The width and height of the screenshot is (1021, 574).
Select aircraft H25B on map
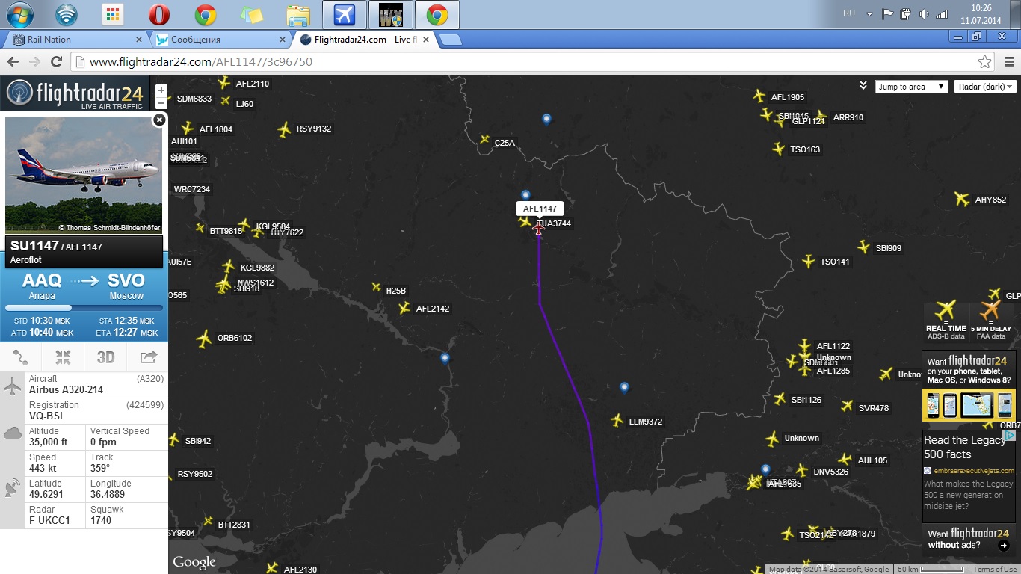[376, 287]
